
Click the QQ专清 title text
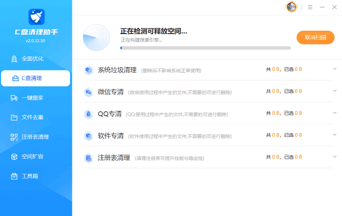click(109, 114)
